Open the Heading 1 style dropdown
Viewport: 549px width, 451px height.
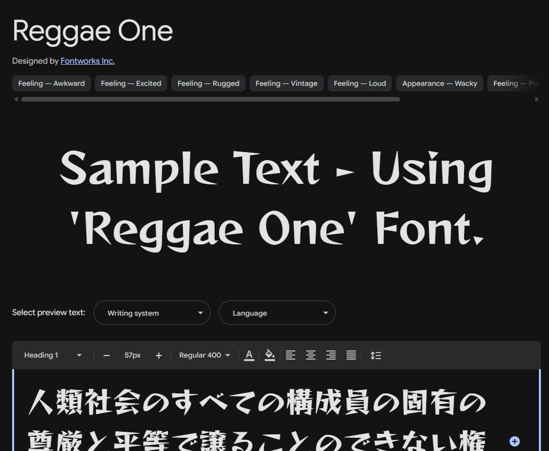pyautogui.click(x=53, y=355)
